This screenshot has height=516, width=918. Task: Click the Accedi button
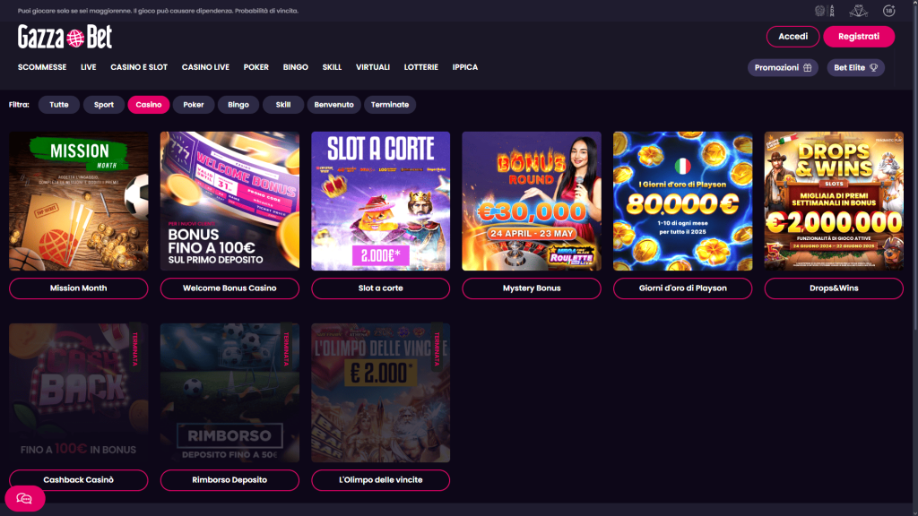point(792,38)
